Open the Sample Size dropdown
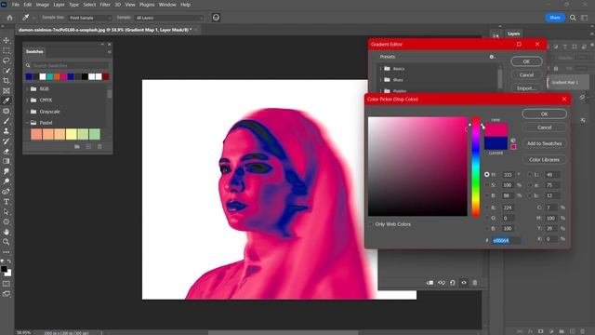595x335 pixels. 90,18
